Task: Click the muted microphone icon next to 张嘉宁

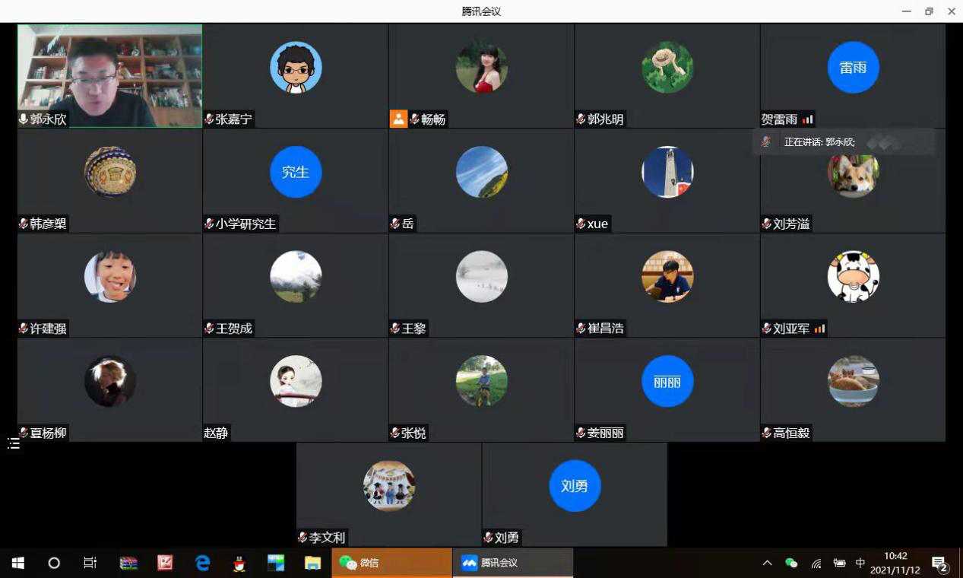Action: [209, 119]
